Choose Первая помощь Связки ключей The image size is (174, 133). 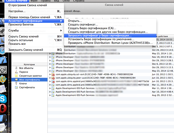(x=34, y=17)
